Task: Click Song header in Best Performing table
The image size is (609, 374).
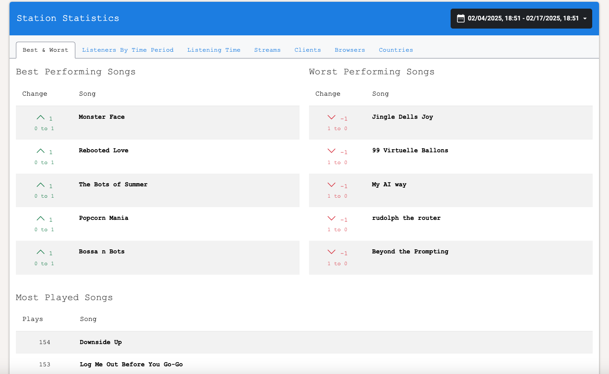Action: [87, 94]
